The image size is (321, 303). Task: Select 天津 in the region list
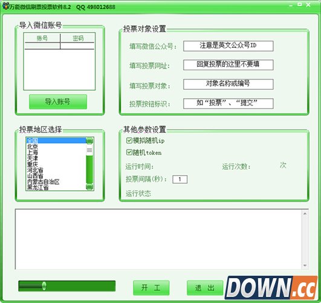coord(56,158)
